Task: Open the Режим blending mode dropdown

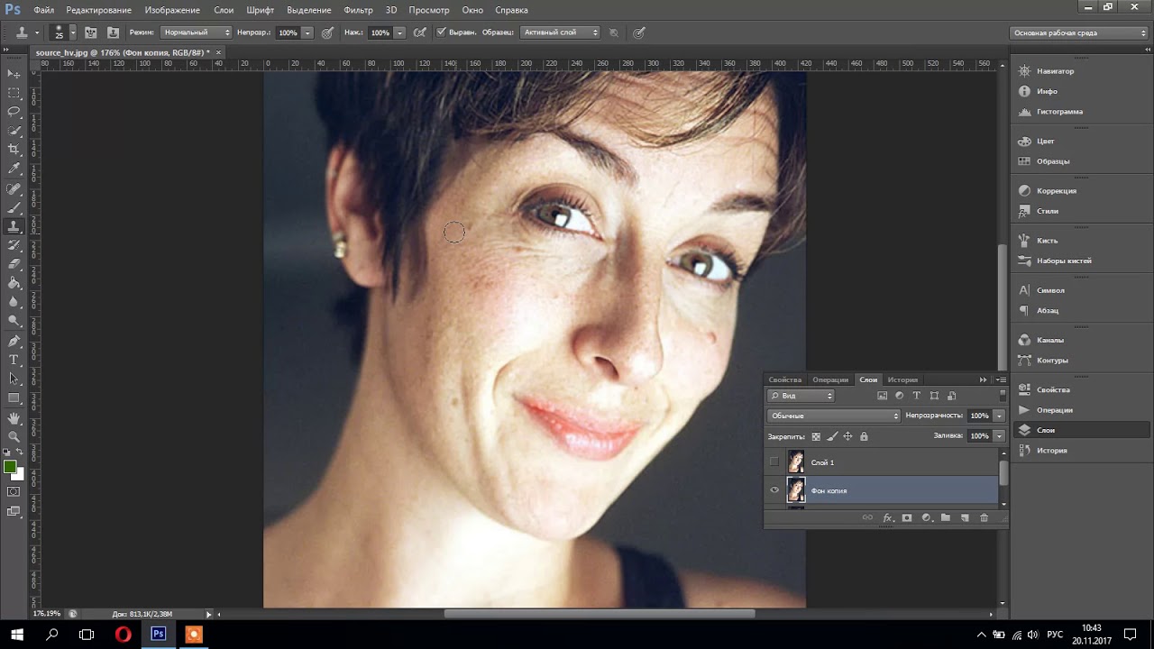Action: point(196,32)
